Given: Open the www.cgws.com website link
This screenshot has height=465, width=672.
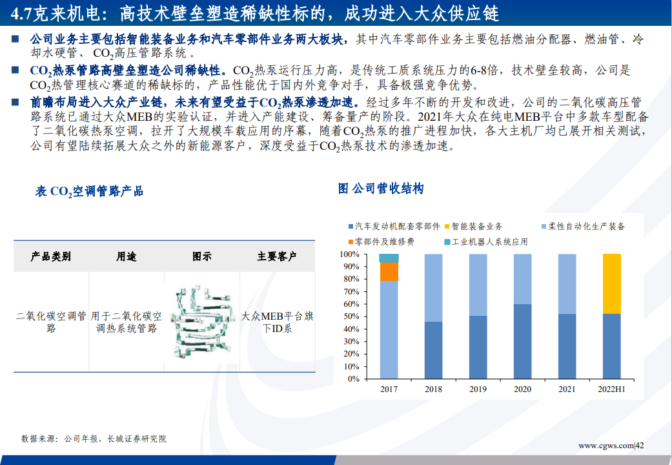Looking at the screenshot, I should (x=606, y=446).
